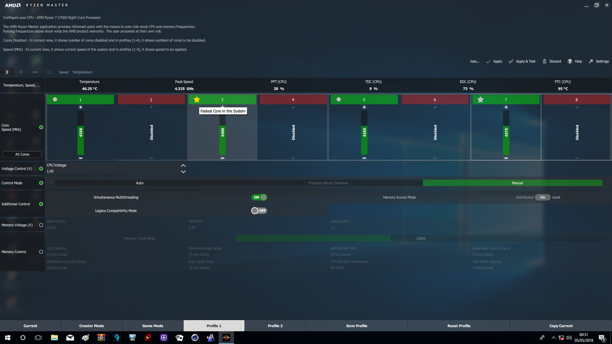Click core 1 speed bar at 4350
The image size is (612, 344).
point(80,133)
